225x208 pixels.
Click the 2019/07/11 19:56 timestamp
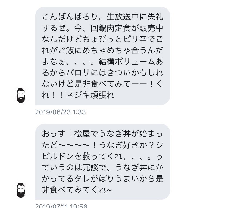coord(61,206)
